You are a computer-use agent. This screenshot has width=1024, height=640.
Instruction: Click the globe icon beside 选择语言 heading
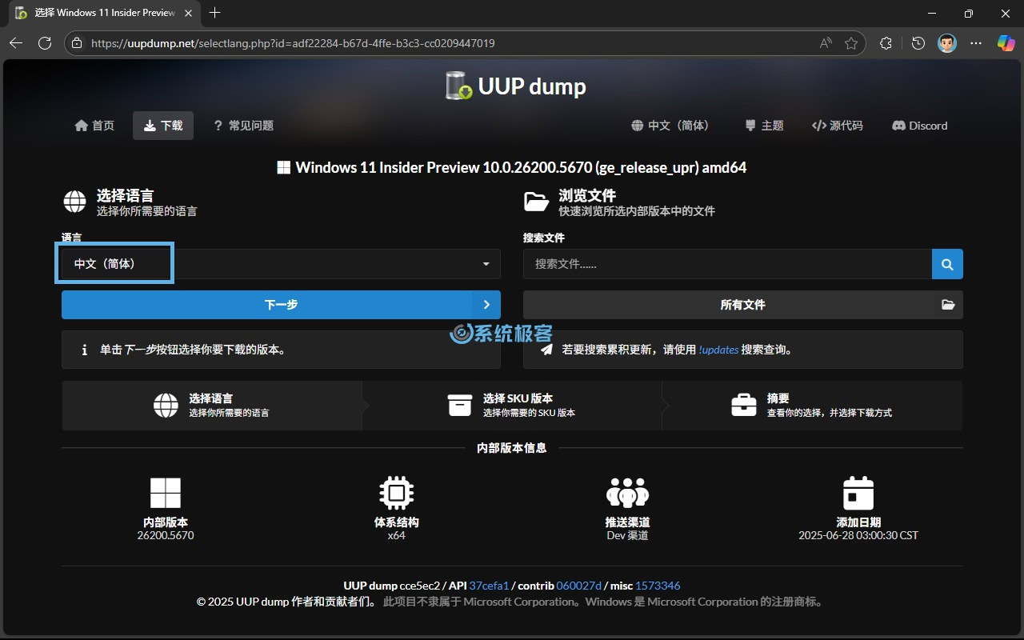click(x=74, y=202)
